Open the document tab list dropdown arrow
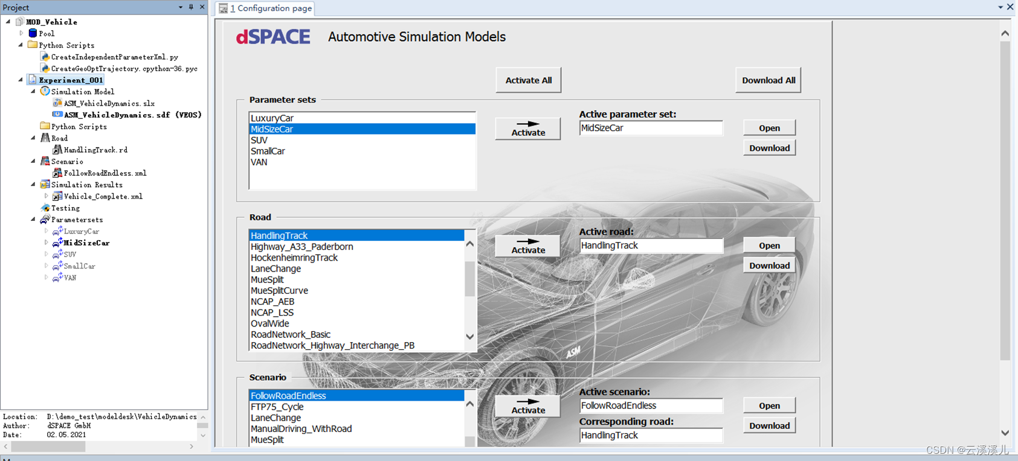 (x=1000, y=7)
